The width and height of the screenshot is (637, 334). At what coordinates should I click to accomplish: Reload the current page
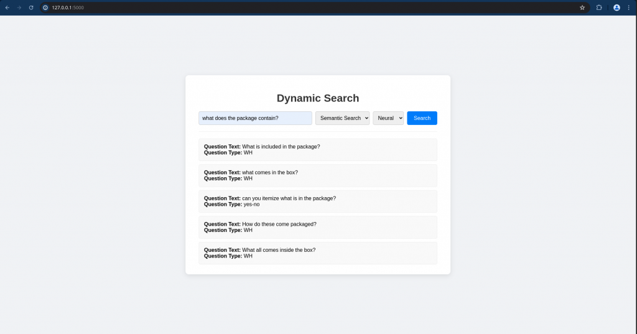click(30, 7)
